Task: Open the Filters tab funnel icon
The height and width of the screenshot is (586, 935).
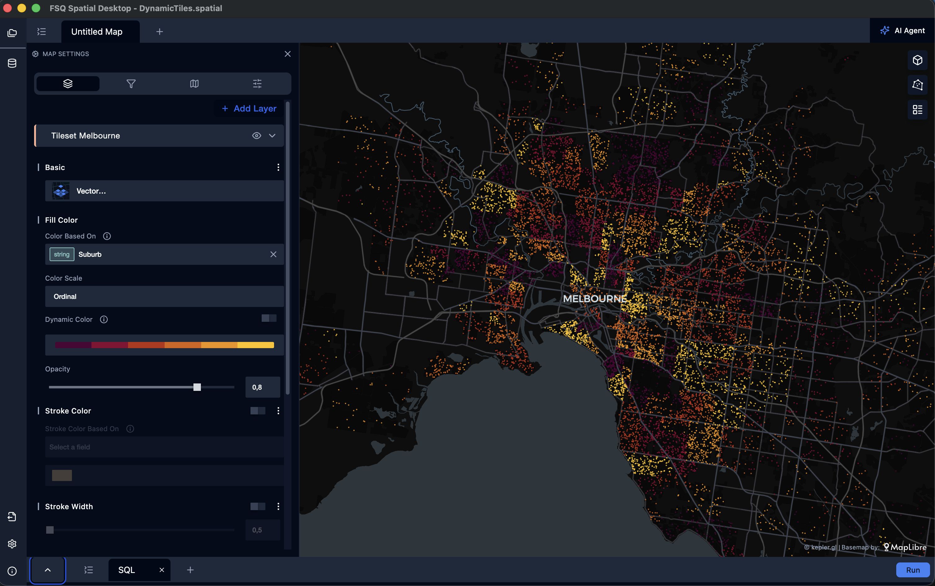Action: [131, 84]
